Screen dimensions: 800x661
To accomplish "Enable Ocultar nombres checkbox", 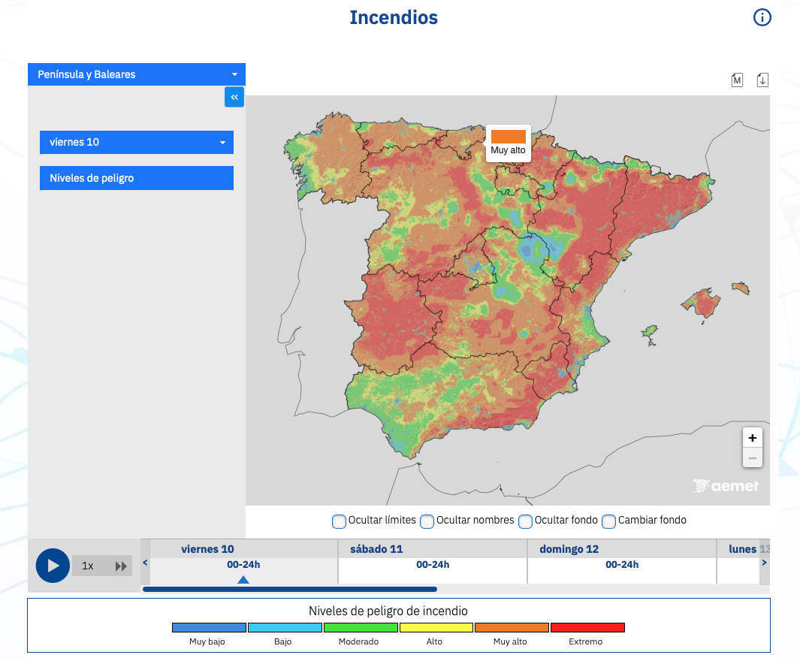I will coord(427,521).
